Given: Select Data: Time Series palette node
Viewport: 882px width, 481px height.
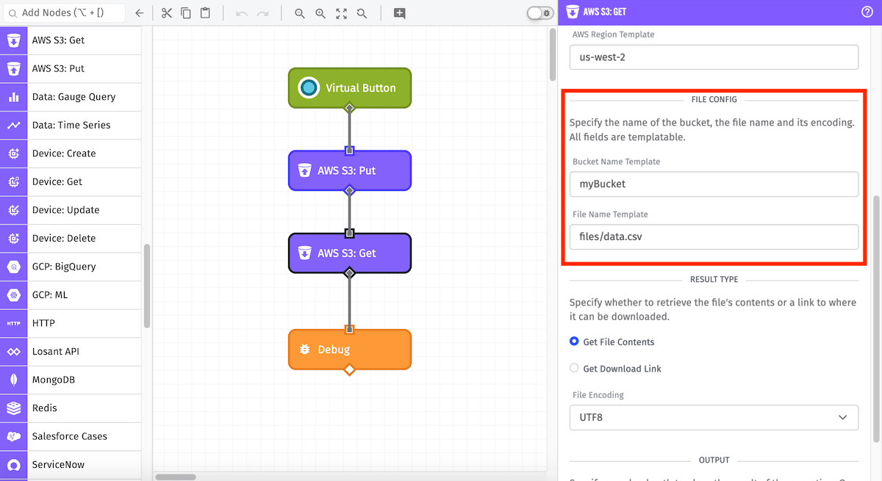Looking at the screenshot, I should coord(71,125).
